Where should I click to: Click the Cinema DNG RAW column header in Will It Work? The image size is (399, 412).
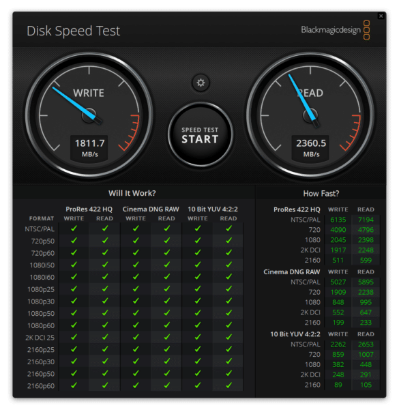151,209
